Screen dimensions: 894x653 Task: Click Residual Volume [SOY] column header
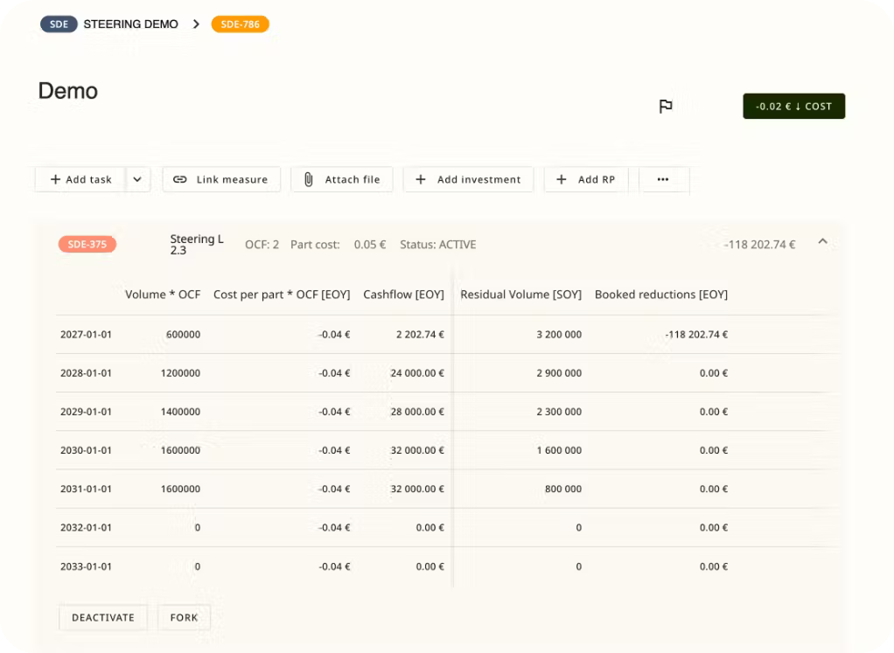(x=521, y=295)
